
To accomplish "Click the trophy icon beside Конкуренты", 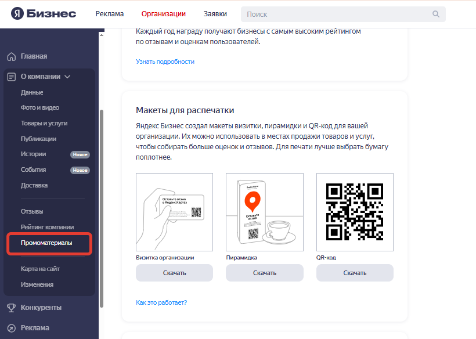I will [x=12, y=308].
